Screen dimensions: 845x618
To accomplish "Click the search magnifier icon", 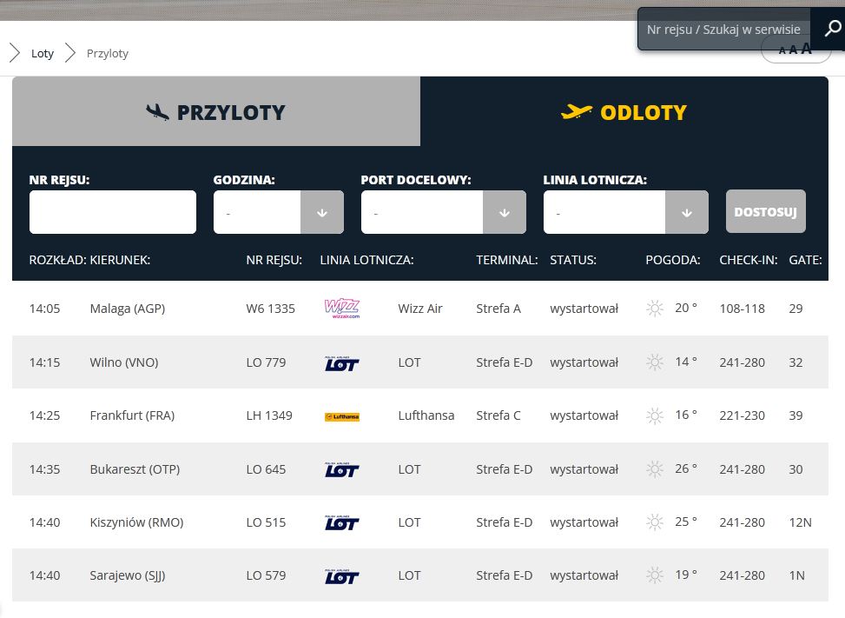I will [x=831, y=30].
